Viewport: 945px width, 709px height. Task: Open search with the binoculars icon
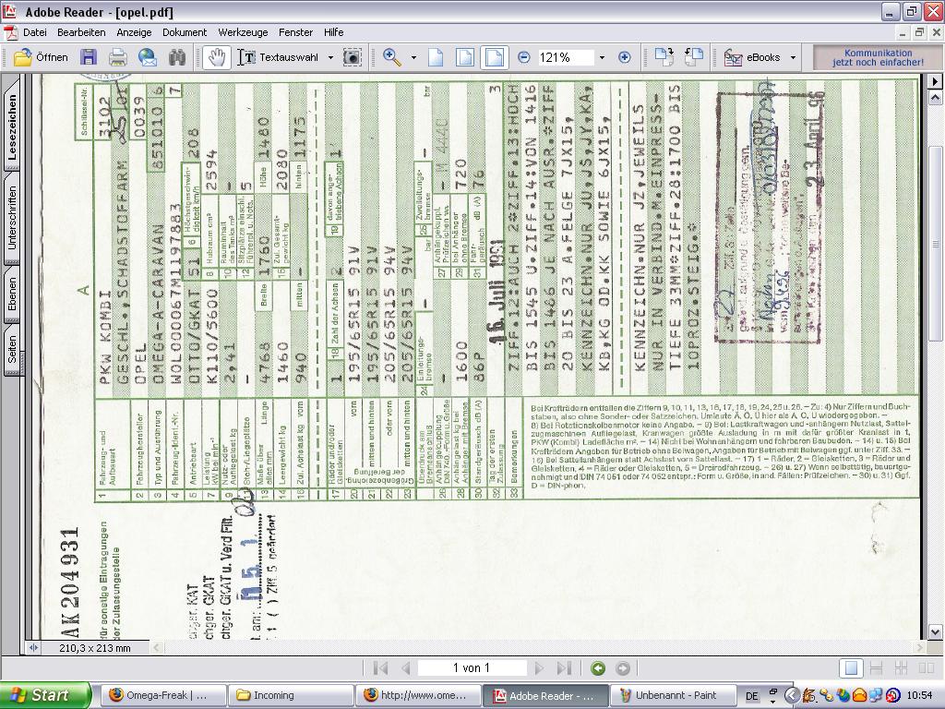pos(176,57)
